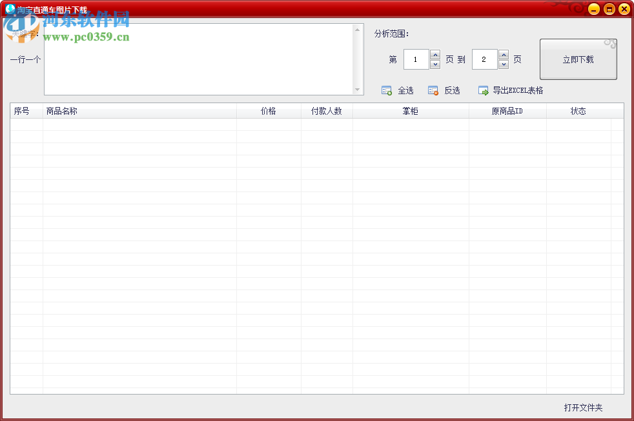Sort by 付款人数 column header

click(x=327, y=111)
